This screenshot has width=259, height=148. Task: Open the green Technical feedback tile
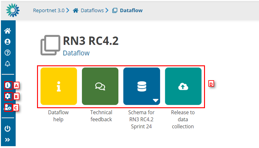[x=100, y=86]
